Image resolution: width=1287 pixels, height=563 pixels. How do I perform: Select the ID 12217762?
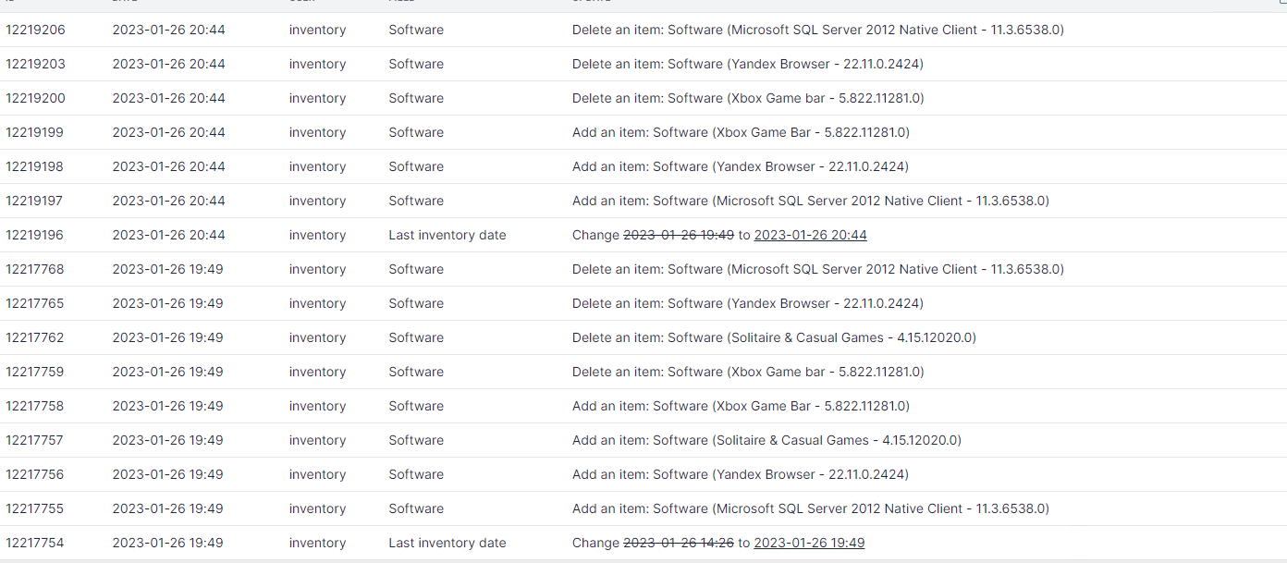(x=35, y=337)
